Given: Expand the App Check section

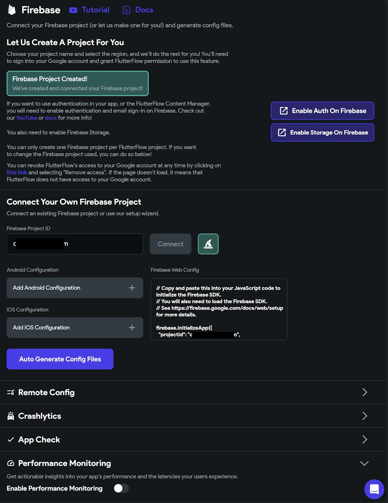Looking at the screenshot, I should (364, 439).
